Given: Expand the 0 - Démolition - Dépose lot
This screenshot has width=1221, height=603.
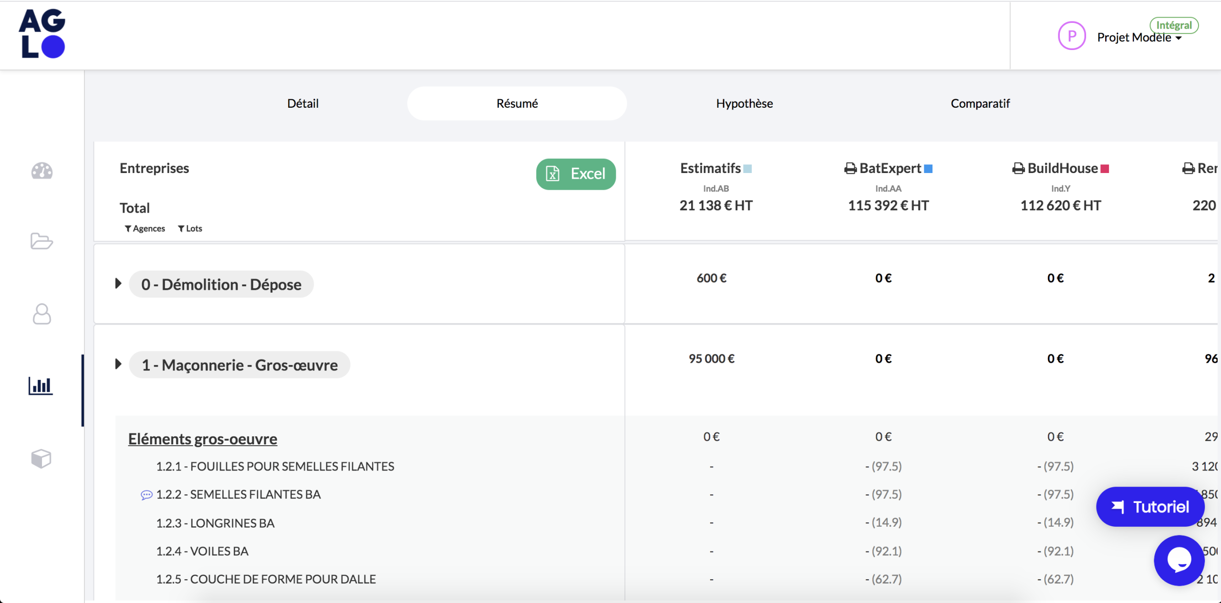Looking at the screenshot, I should point(118,284).
